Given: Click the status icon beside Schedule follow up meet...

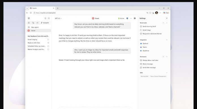Looking at the screenshot, I should (x=48, y=46).
